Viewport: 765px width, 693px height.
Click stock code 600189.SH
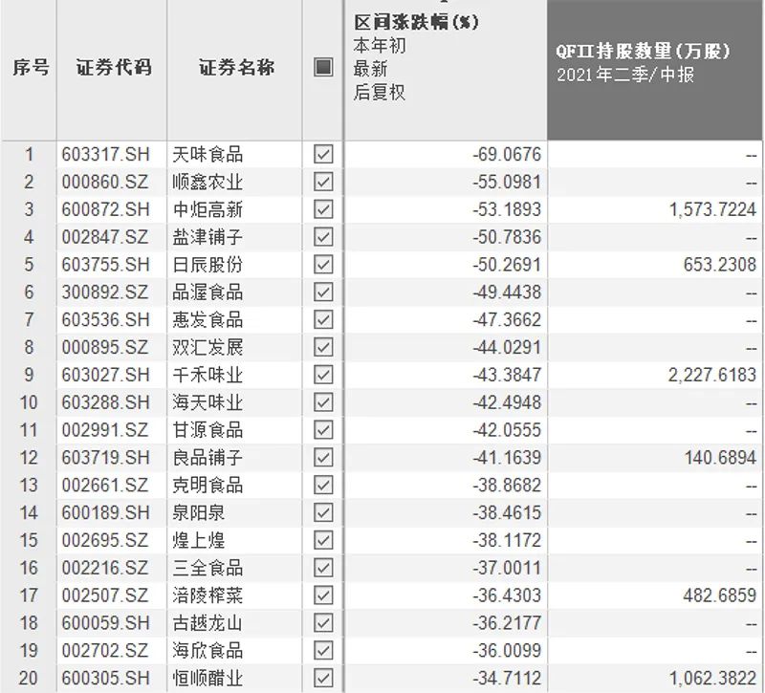(105, 512)
